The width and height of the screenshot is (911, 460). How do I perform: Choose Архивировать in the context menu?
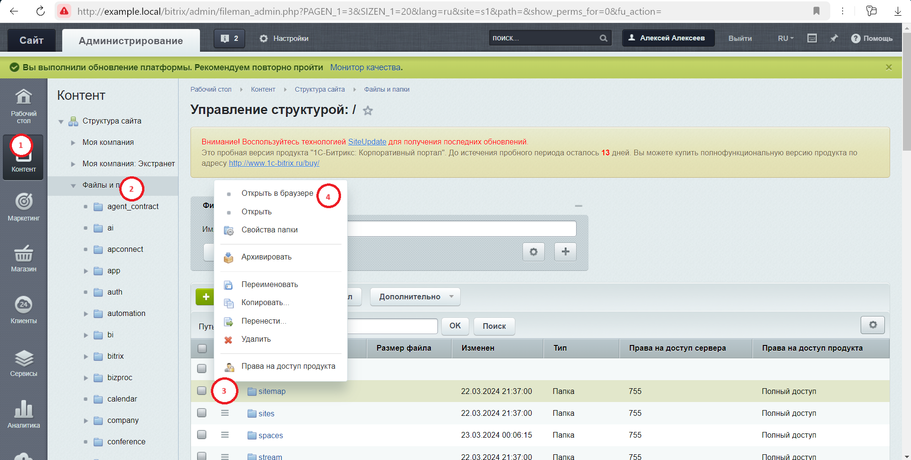pyautogui.click(x=266, y=257)
